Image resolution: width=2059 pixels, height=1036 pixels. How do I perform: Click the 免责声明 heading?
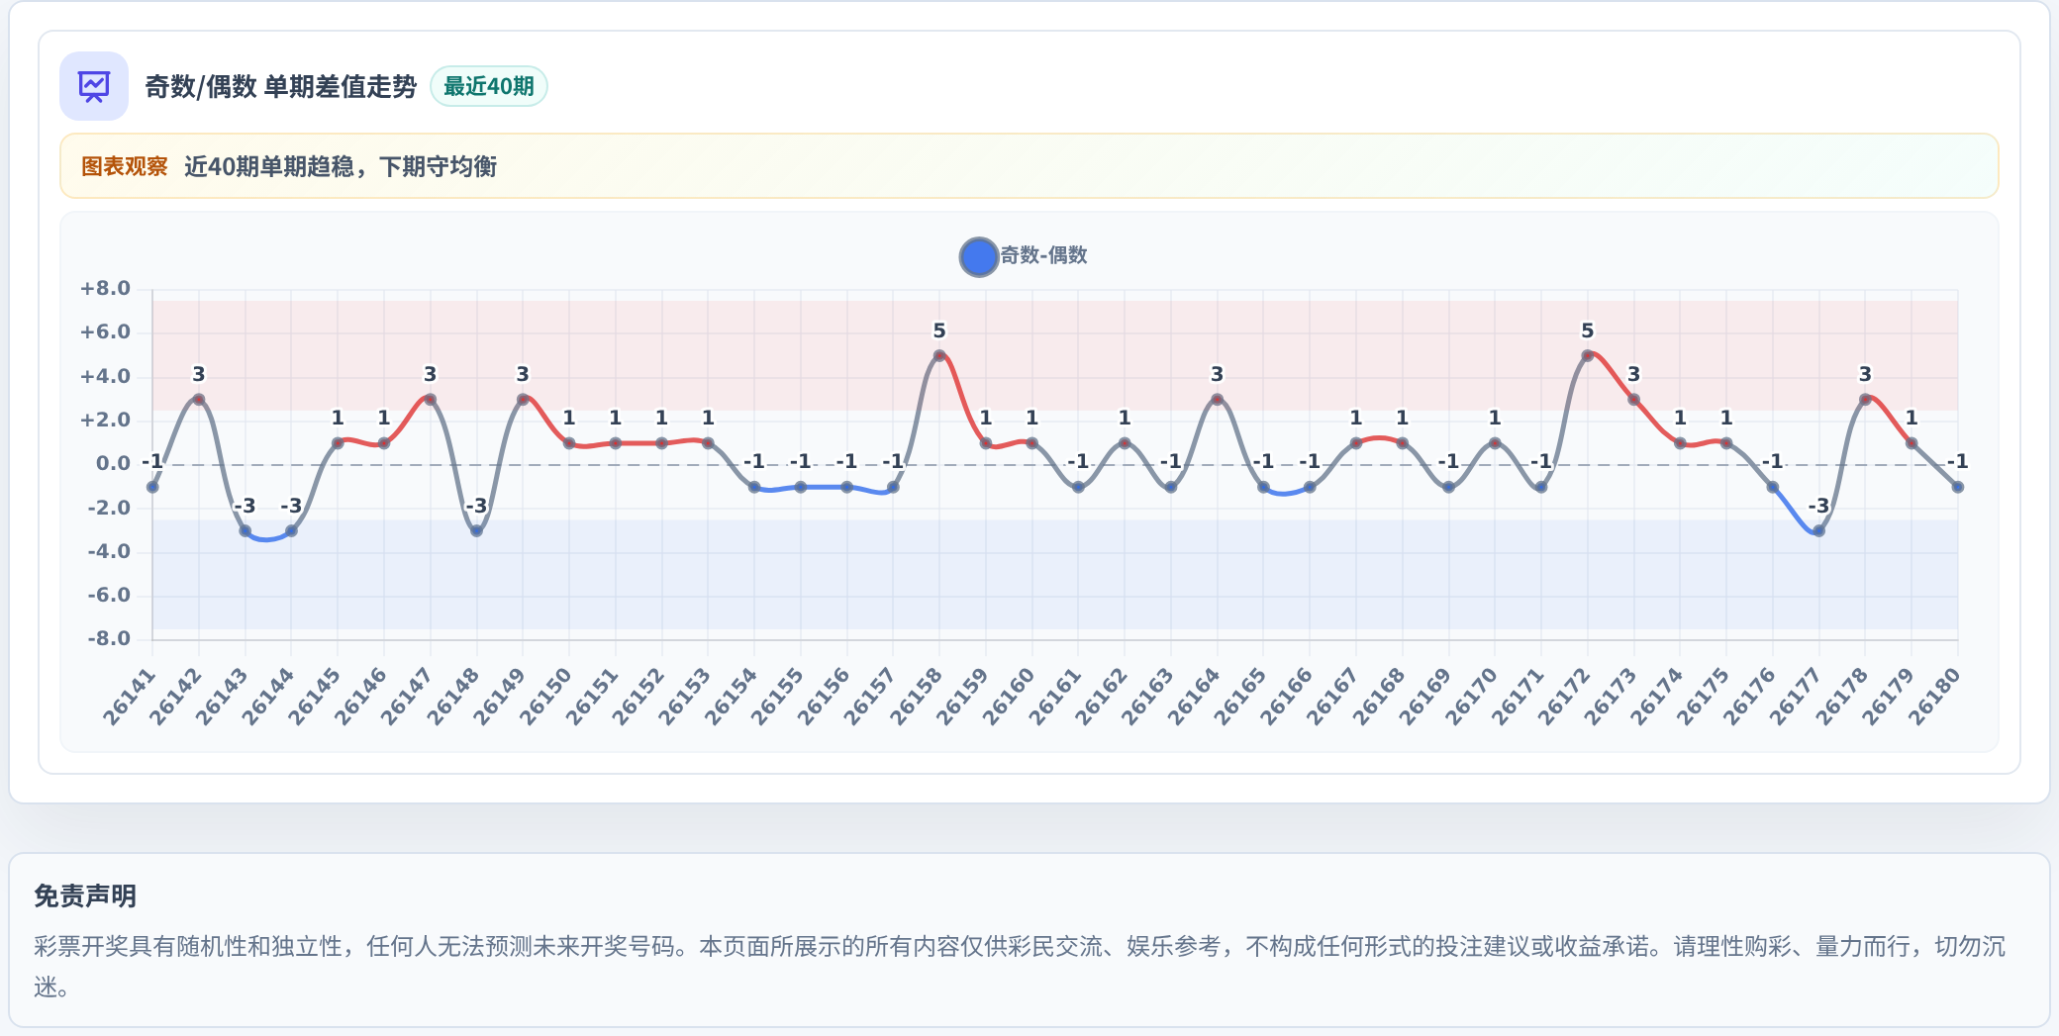point(85,896)
